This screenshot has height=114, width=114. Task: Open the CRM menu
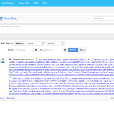pyautogui.click(x=37, y=3)
